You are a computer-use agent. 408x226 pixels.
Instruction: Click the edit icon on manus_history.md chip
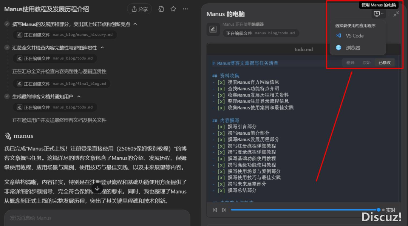[x=20, y=35]
